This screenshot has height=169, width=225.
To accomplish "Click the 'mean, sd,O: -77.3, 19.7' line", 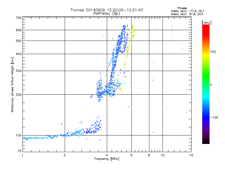I will [x=187, y=11].
